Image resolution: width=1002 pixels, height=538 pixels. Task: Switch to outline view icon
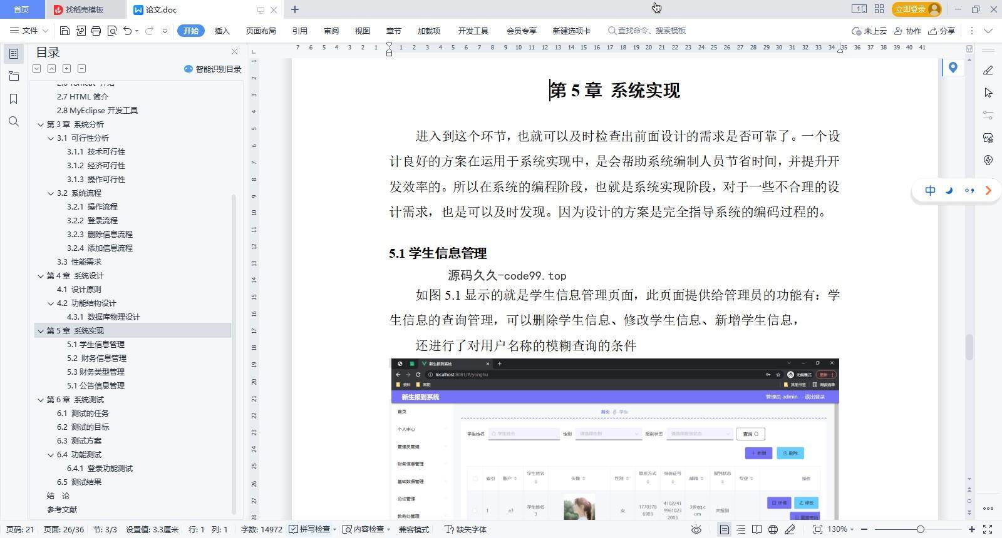click(741, 529)
